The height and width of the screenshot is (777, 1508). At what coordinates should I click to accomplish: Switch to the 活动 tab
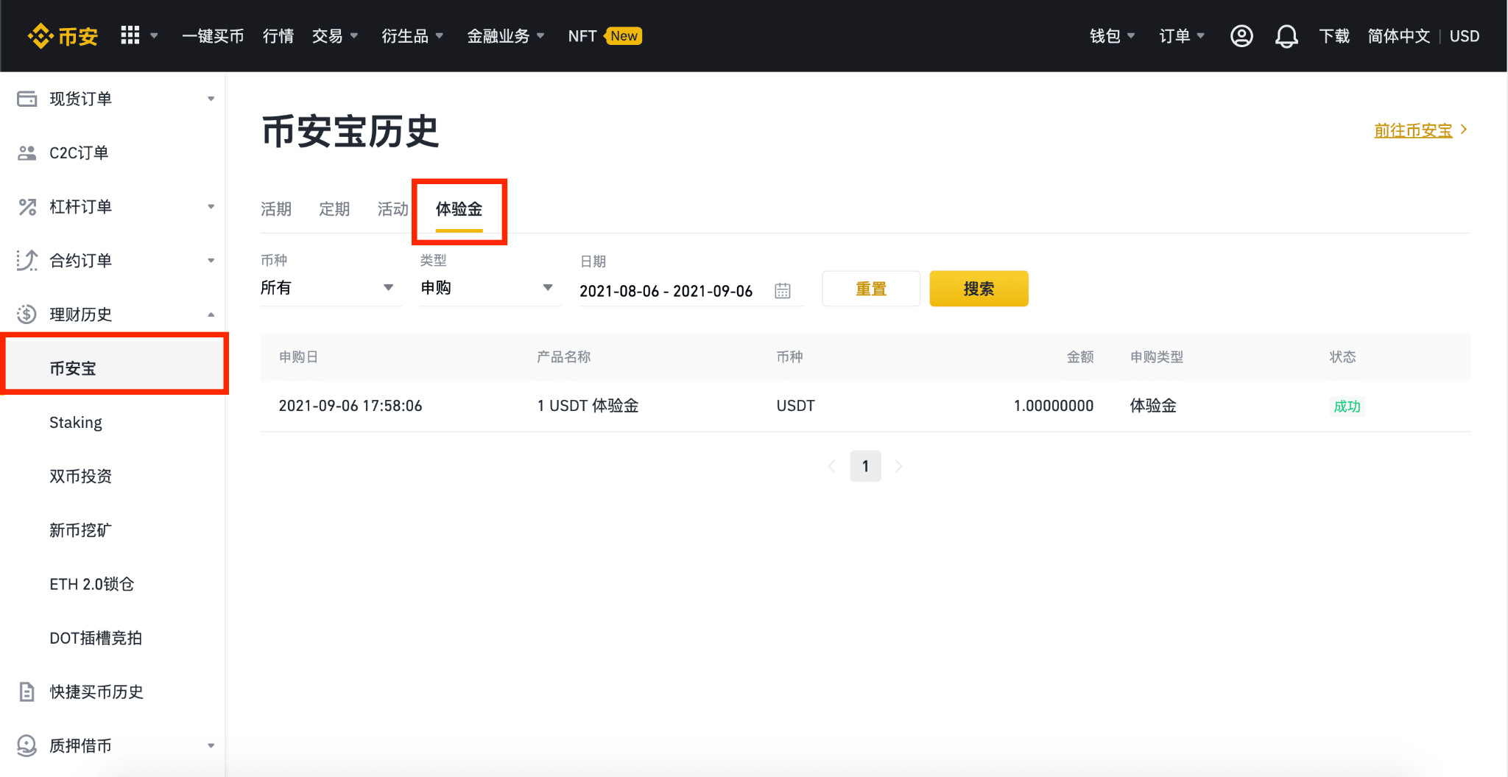tap(392, 209)
